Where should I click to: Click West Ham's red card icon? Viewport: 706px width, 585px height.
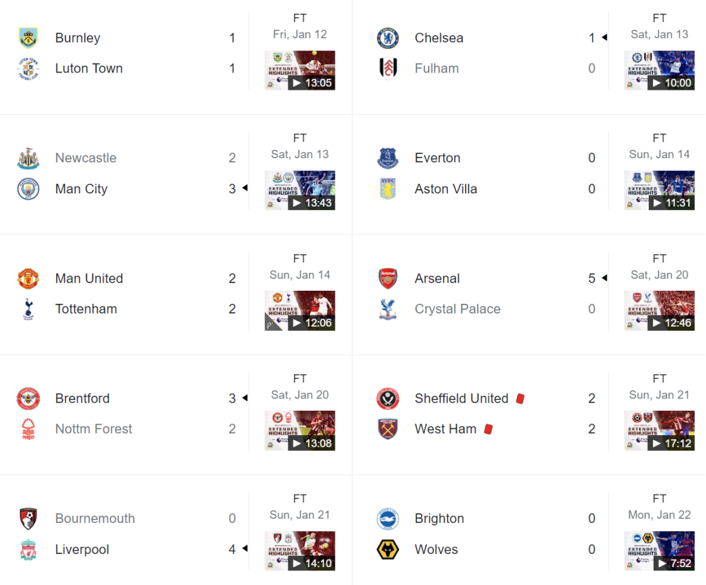(x=489, y=429)
